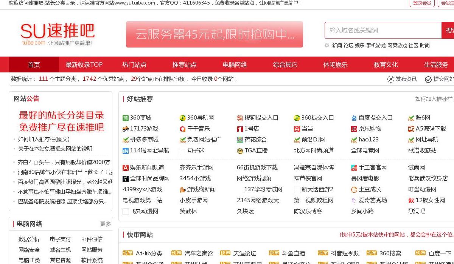Click the 百度提交入口 paw icon
The image size is (454, 264).
354,118
